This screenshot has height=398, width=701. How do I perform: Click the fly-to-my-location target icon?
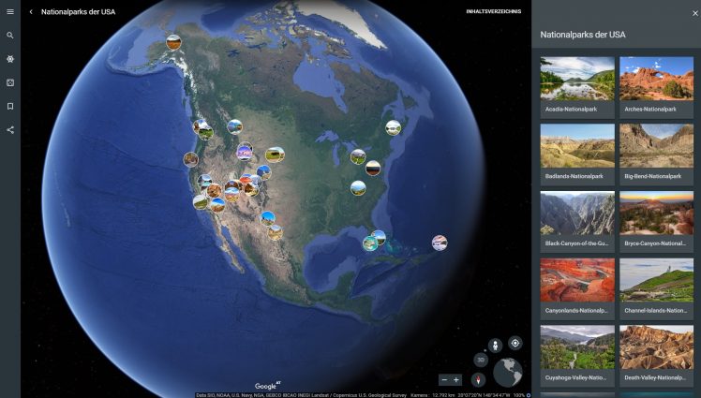click(x=515, y=343)
